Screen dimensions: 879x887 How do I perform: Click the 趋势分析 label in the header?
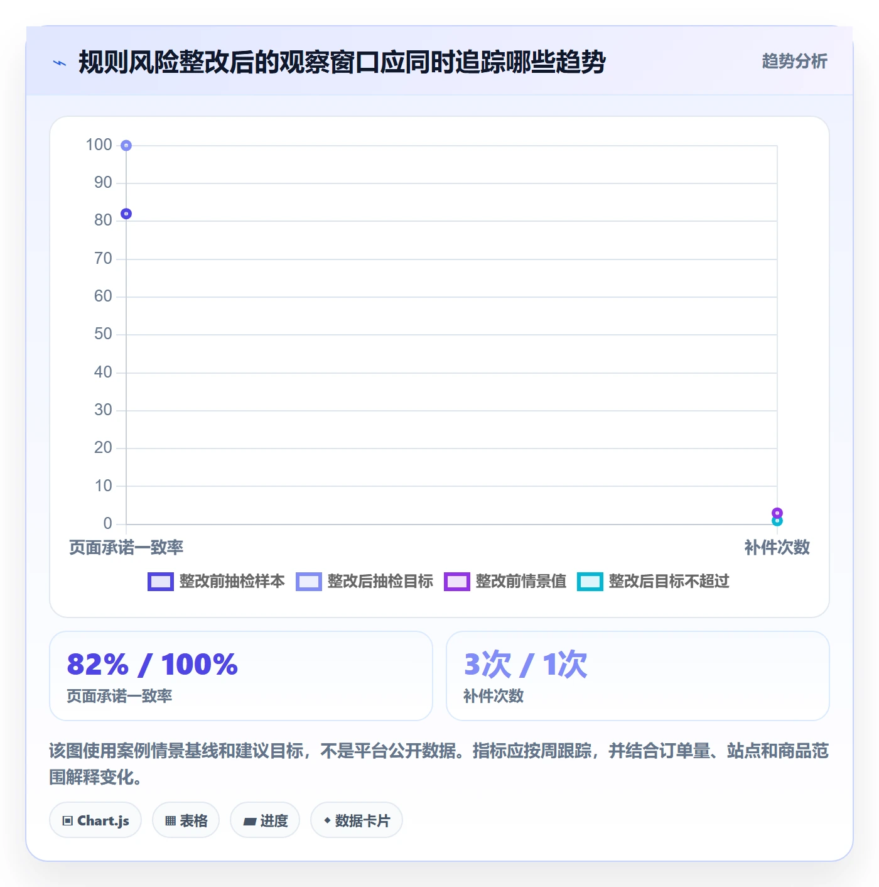(x=794, y=62)
